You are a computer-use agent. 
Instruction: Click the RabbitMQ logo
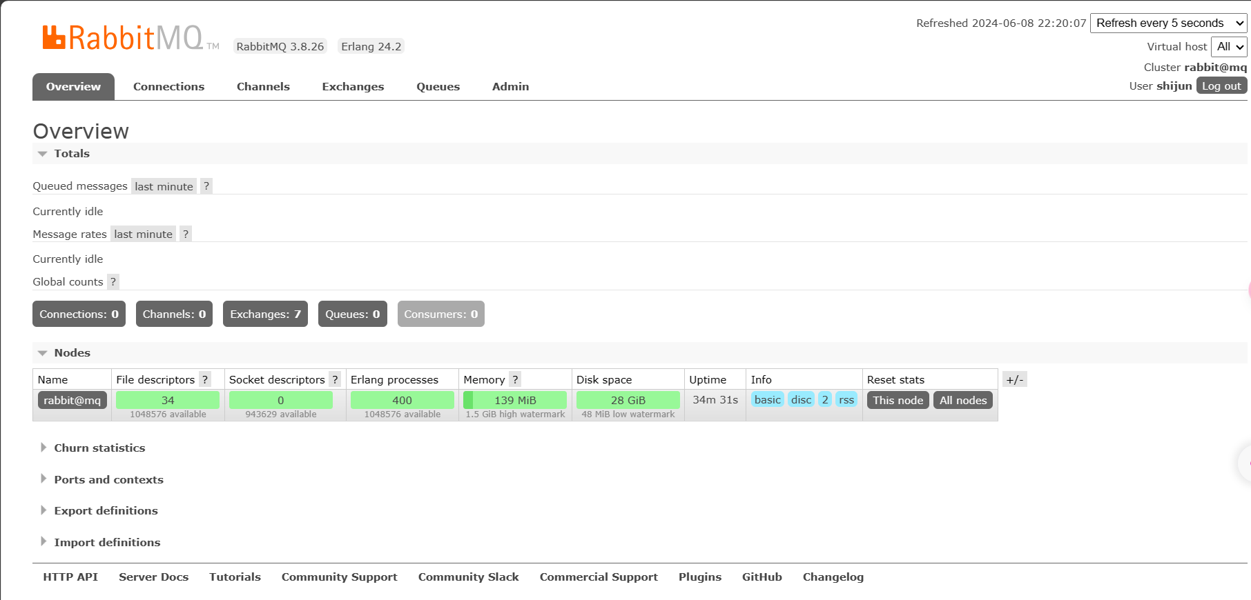[x=130, y=37]
